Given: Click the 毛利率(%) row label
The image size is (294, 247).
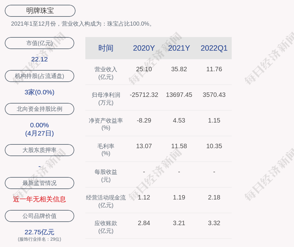Looking at the screenshot, I should tap(106, 150).
